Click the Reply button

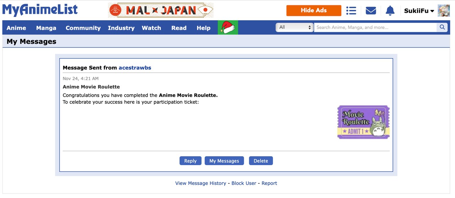pyautogui.click(x=191, y=161)
